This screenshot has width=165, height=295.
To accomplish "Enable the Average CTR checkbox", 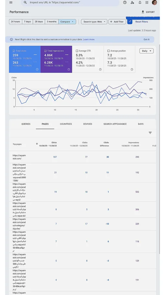I will point(77,51).
